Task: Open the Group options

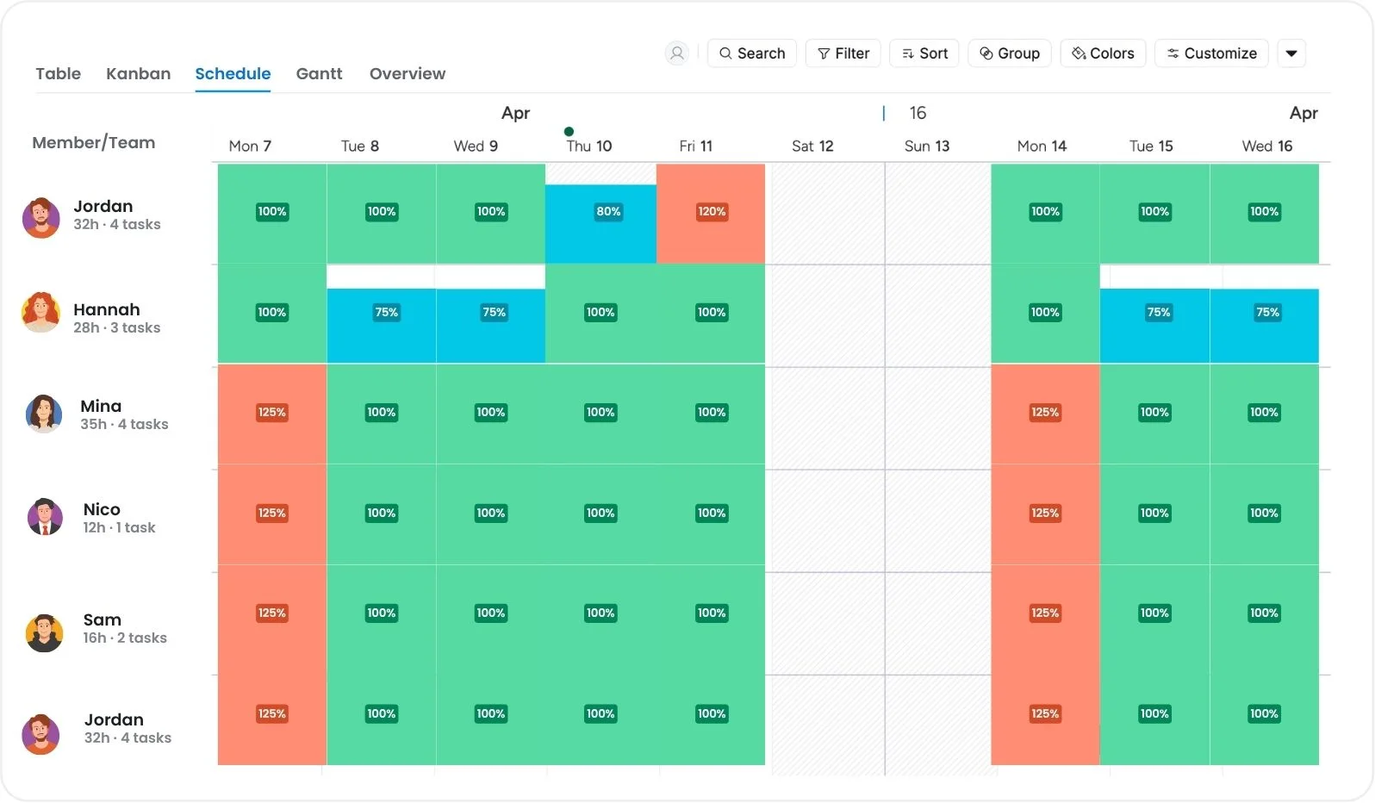Action: point(1010,53)
